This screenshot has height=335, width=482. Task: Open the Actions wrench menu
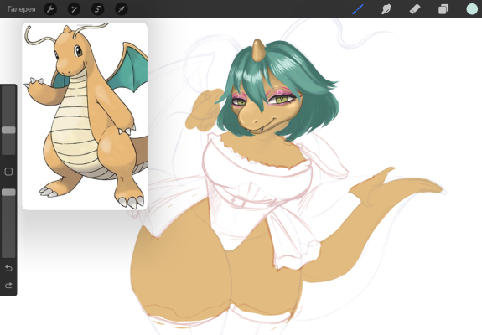(x=50, y=9)
